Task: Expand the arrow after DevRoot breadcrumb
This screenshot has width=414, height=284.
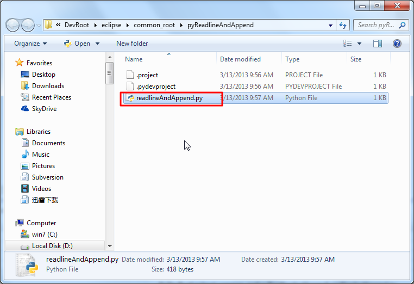Action: tap(96, 25)
